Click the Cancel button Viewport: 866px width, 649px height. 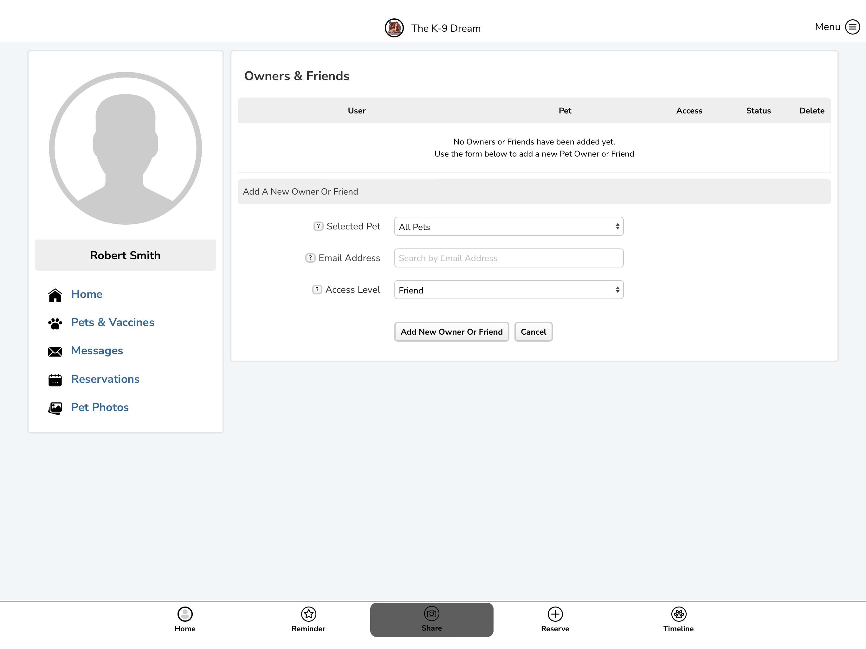[x=533, y=332]
